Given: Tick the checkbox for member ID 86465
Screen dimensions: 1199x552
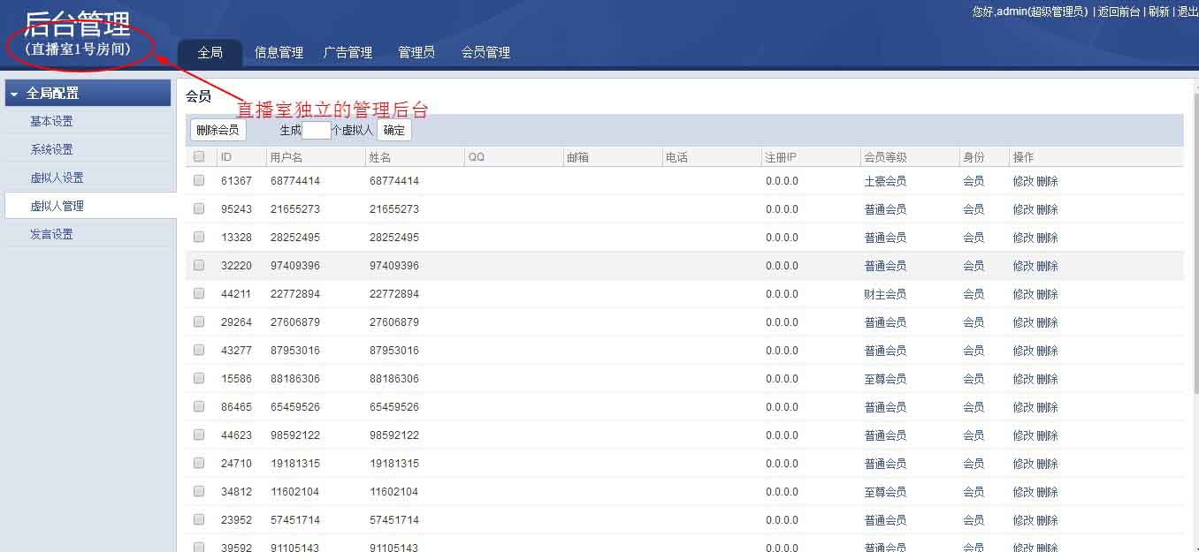Looking at the screenshot, I should [x=199, y=406].
